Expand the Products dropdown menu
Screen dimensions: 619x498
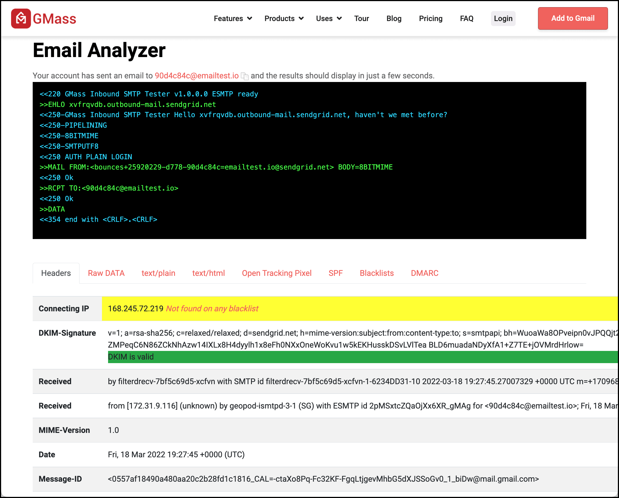[284, 18]
